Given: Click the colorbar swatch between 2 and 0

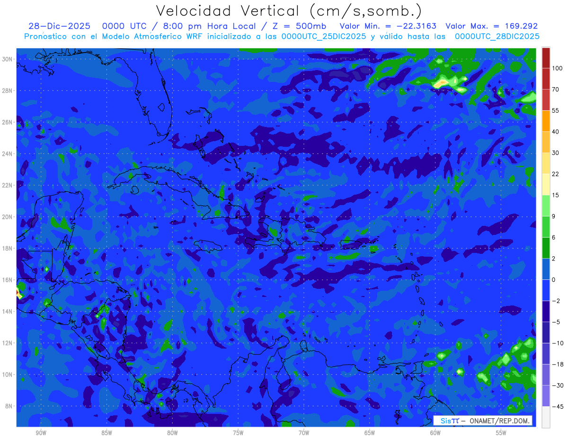Looking at the screenshot, I should (x=546, y=269).
